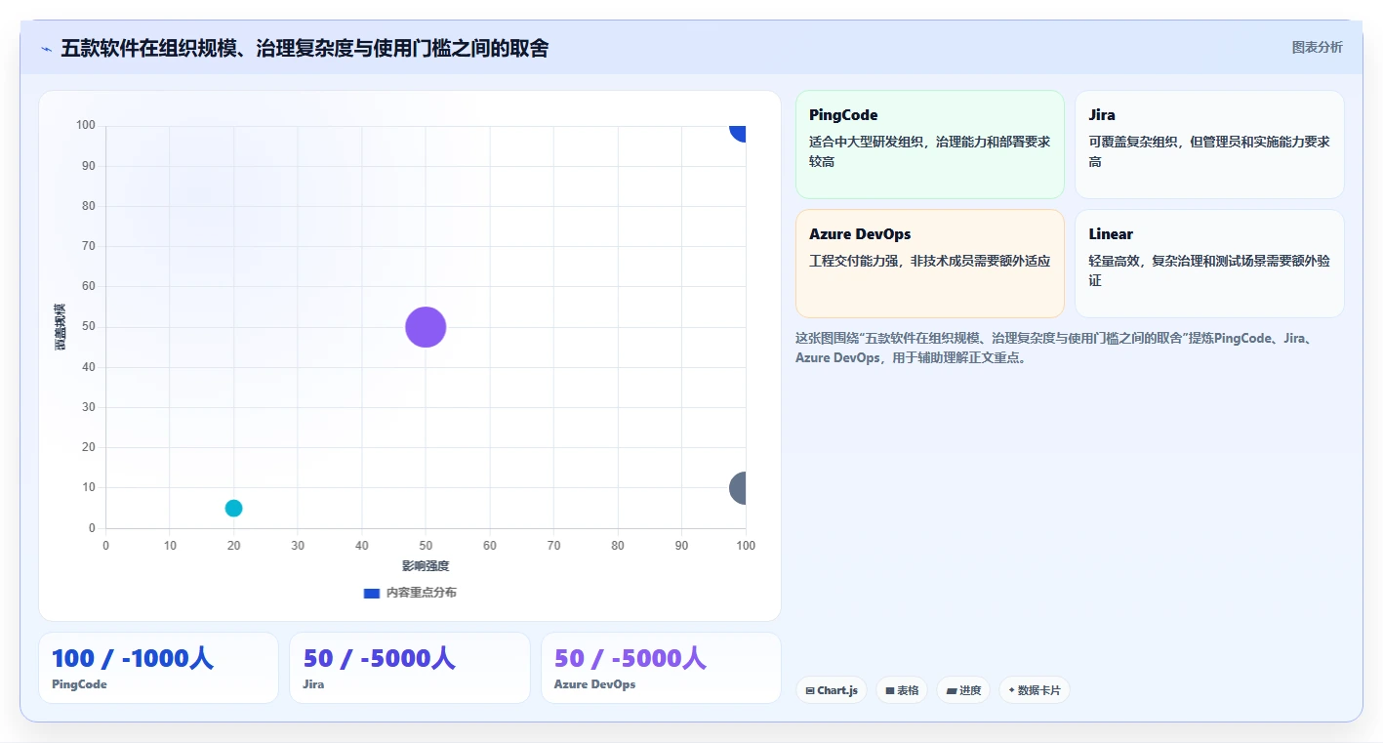This screenshot has height=743, width=1383.
Task: Click the text 轻量高效 in the Linear card
Action: [x=1113, y=261]
